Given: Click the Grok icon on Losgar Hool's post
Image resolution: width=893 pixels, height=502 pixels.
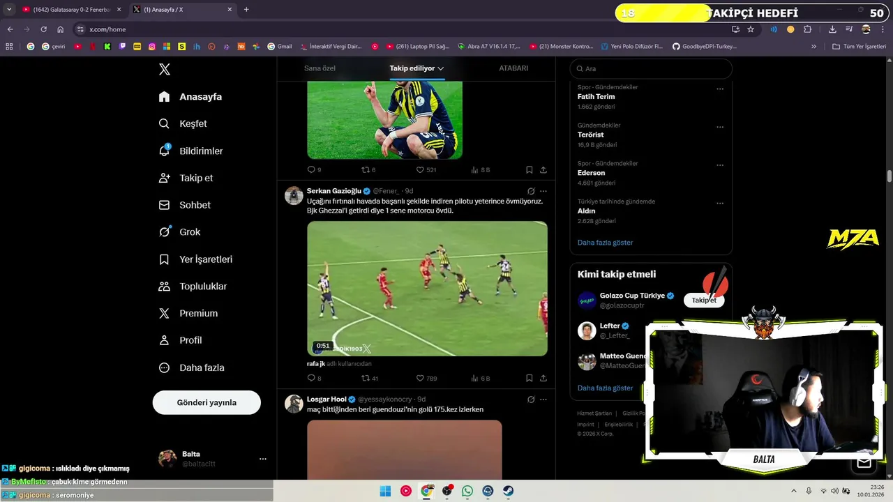Looking at the screenshot, I should pyautogui.click(x=531, y=400).
